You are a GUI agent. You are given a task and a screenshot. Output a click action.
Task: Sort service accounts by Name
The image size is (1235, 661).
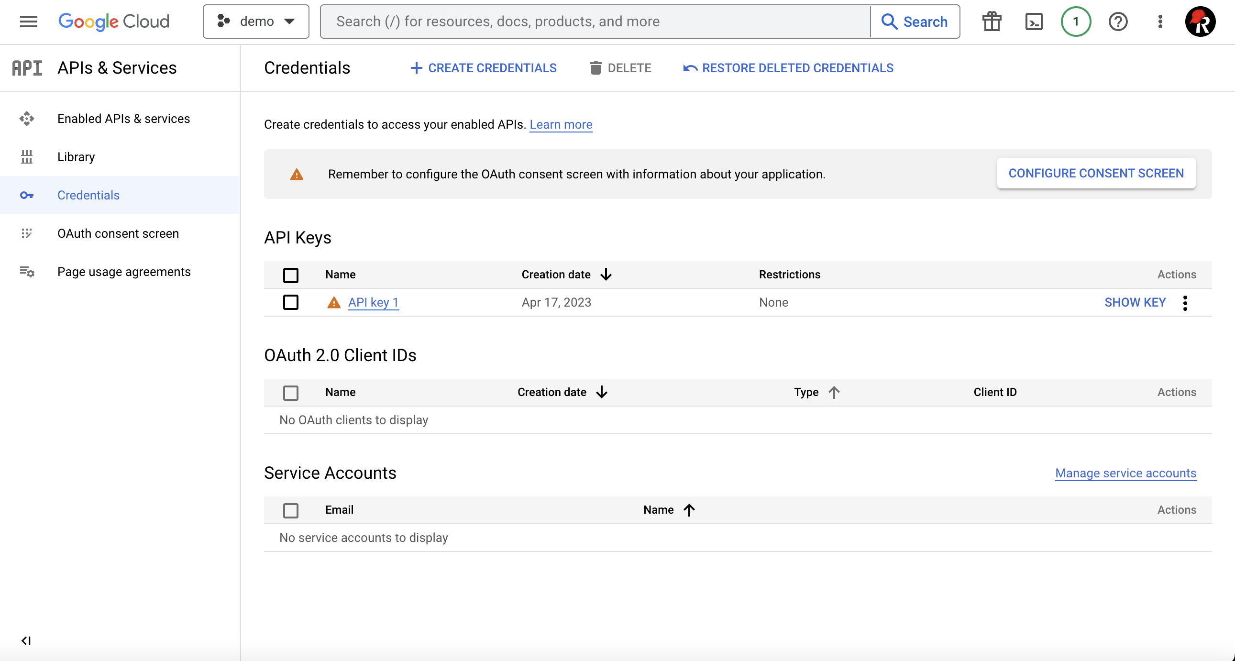point(669,510)
